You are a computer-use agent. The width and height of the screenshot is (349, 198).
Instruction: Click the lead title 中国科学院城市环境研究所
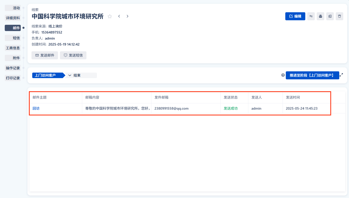point(67,17)
